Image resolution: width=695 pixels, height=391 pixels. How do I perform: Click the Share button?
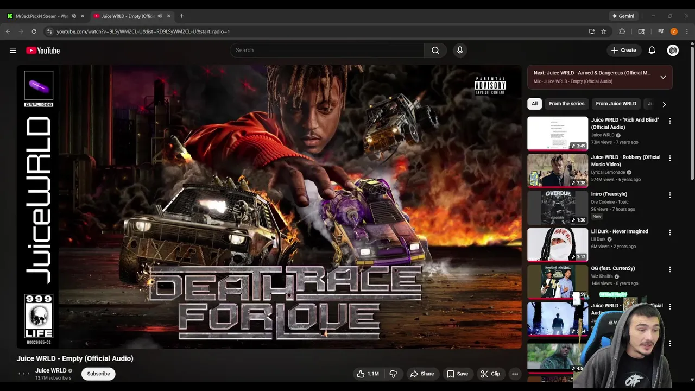click(x=422, y=374)
